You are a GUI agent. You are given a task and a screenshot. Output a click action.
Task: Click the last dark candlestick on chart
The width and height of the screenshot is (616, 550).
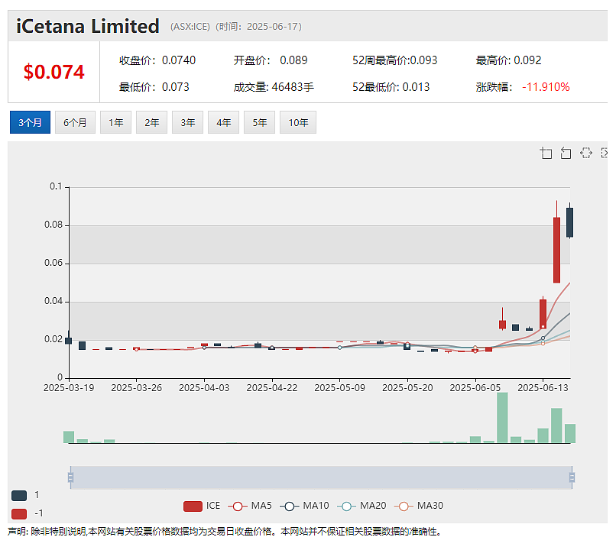coord(569,222)
